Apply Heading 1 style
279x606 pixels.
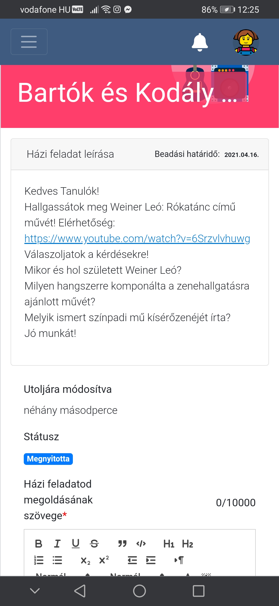(x=169, y=544)
